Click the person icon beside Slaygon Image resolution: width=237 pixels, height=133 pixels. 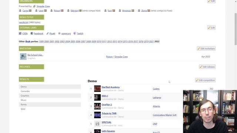point(68,11)
